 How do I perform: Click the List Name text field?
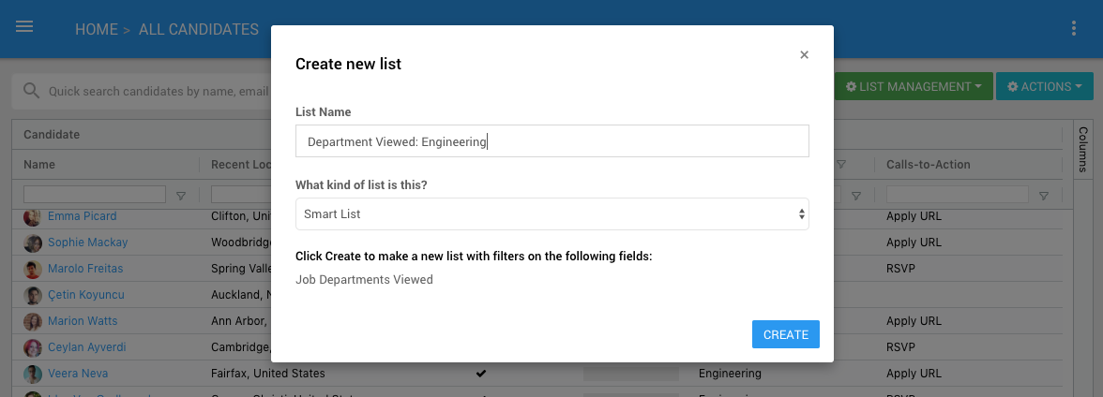coord(551,141)
